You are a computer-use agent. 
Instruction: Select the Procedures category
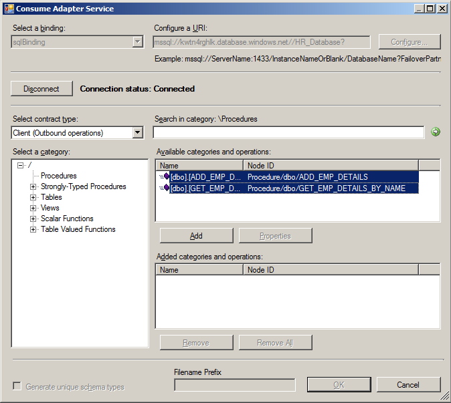(59, 176)
